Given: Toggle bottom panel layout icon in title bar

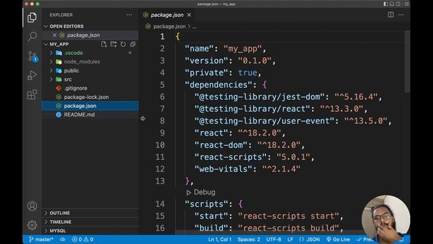Looking at the screenshot, I should pos(392,4).
